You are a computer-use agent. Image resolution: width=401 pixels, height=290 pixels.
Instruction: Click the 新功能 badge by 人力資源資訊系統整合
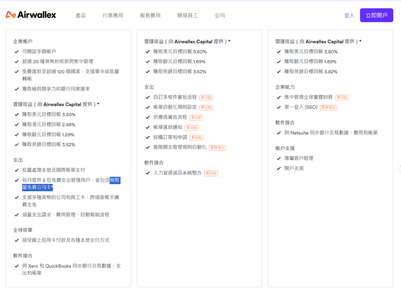point(211,173)
